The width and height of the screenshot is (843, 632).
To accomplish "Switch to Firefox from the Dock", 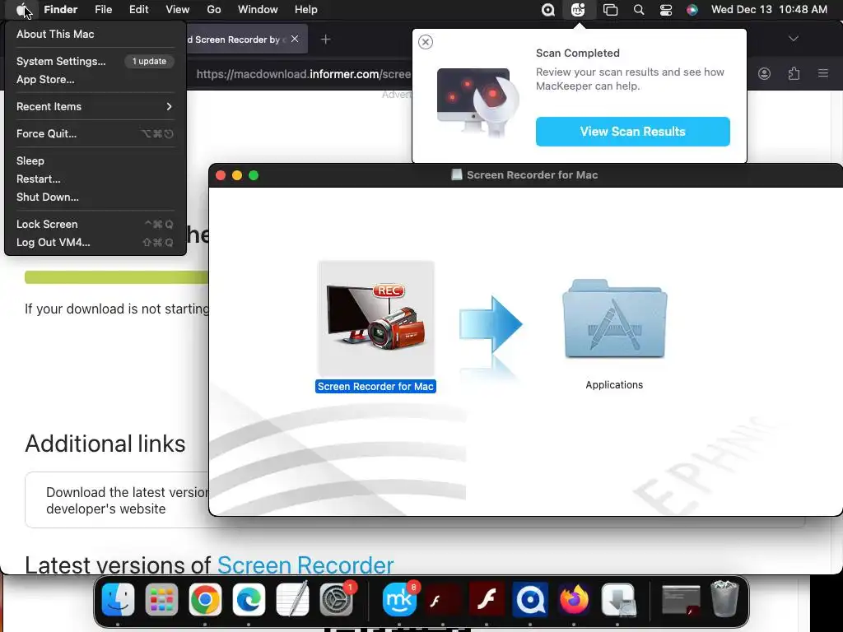I will [574, 599].
